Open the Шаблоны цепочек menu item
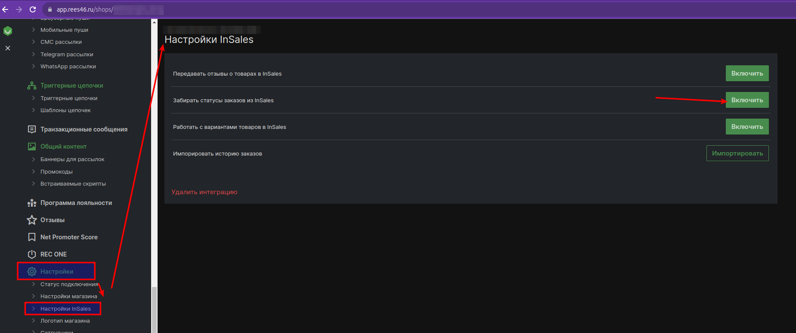This screenshot has height=333, width=796. (x=65, y=110)
